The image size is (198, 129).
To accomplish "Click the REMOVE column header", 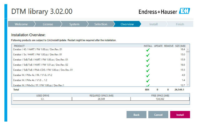I will [169, 46].
